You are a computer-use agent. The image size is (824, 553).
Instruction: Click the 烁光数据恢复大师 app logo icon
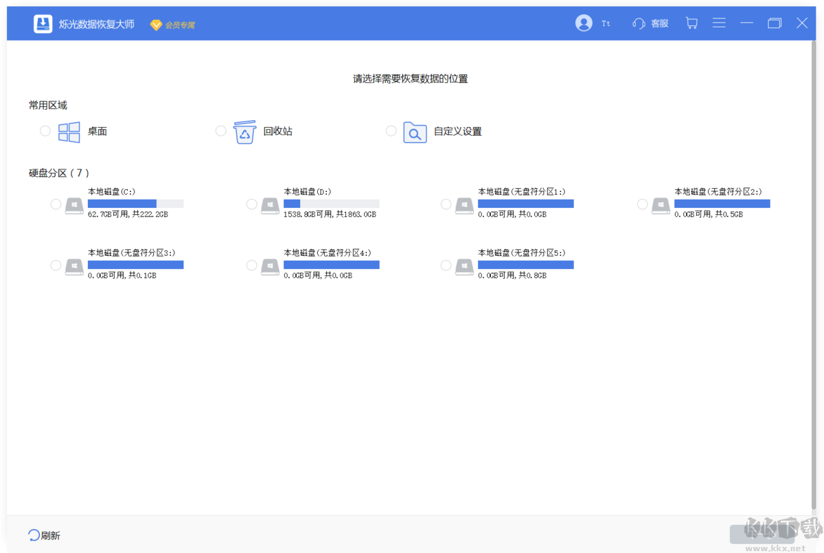click(x=43, y=23)
